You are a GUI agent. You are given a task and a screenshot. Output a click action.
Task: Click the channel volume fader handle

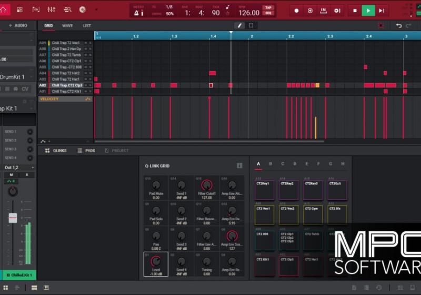click(x=13, y=218)
